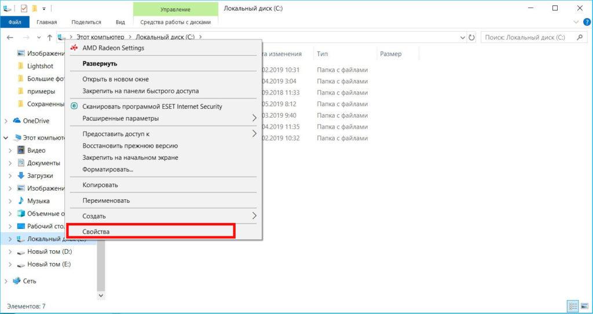593x314 pixels.
Task: Click the search magnifier icon
Action: [x=579, y=37]
